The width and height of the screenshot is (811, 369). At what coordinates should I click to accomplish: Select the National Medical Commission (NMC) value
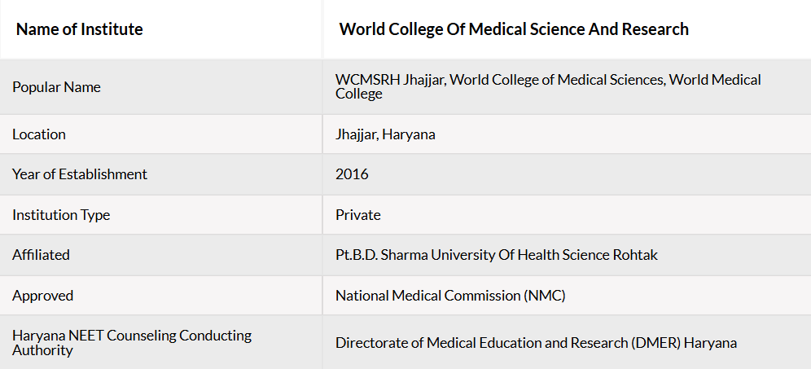tap(450, 296)
